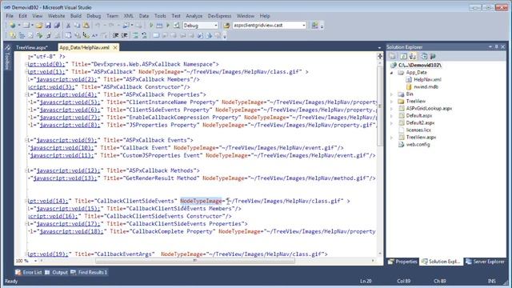
Task: Close the App_Data/HelpNav.xml tab
Action: (x=115, y=47)
